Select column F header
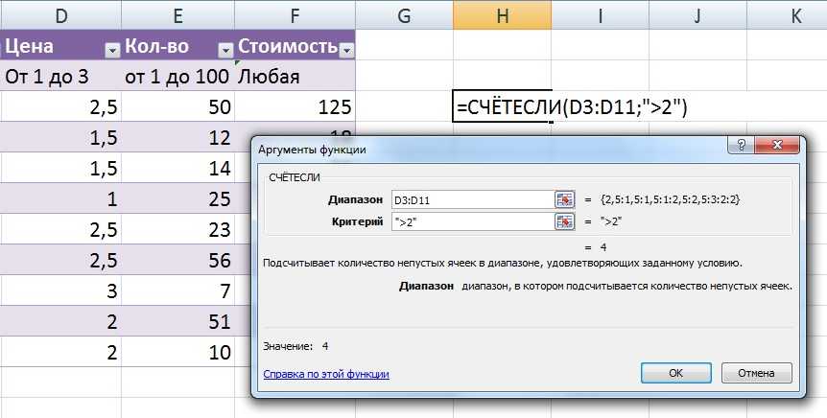The height and width of the screenshot is (418, 827). (295, 15)
